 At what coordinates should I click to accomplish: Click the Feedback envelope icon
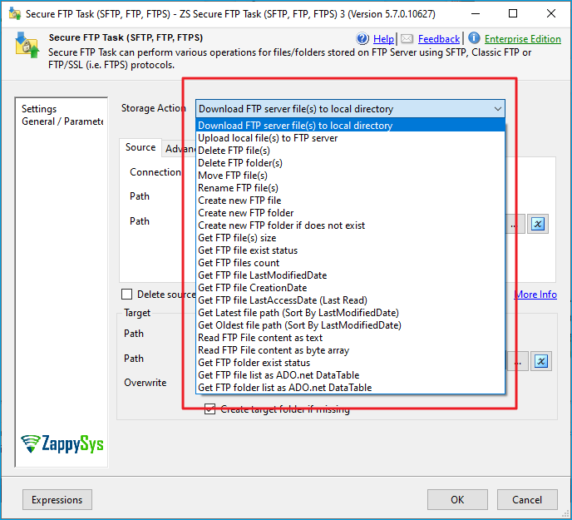407,39
